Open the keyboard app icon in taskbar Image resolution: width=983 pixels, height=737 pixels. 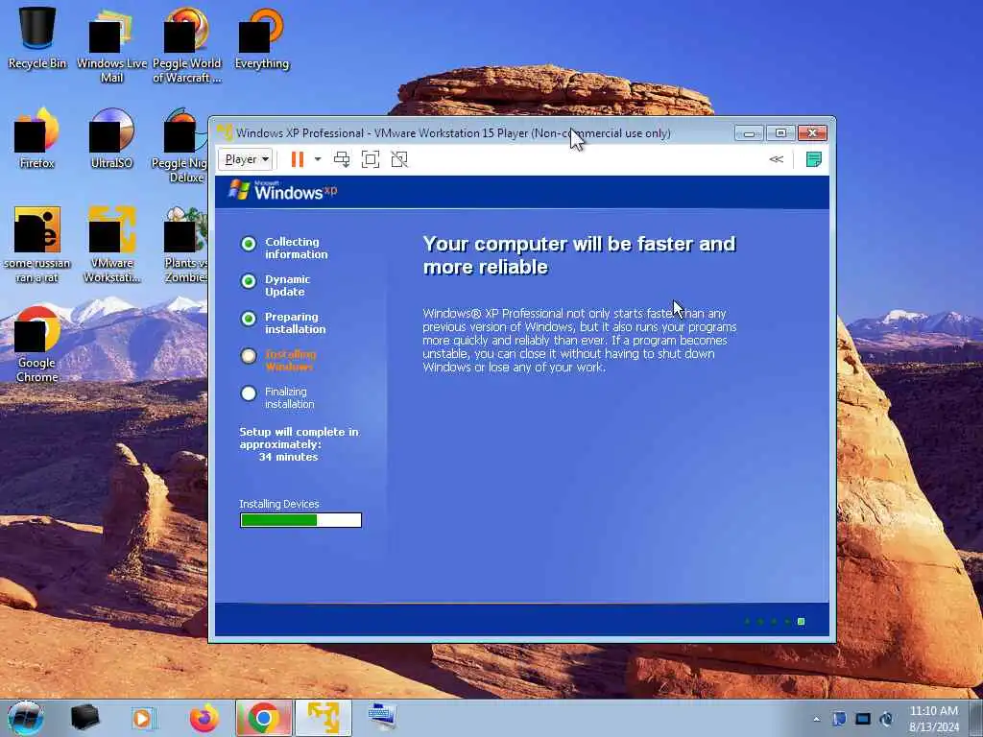click(382, 718)
